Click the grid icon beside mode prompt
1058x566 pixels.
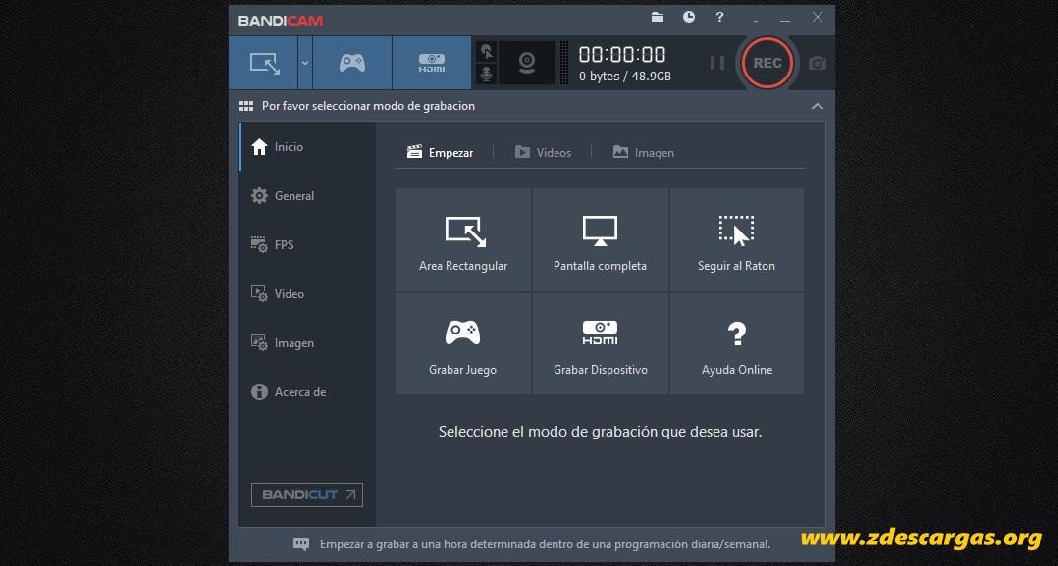click(x=246, y=106)
